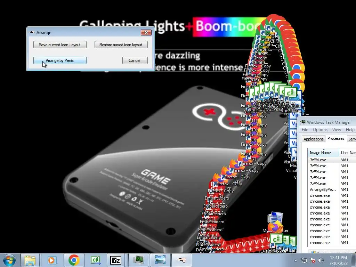The height and width of the screenshot is (267, 356).
Task: Launch Windows Media Player from taskbar
Action: click(x=51, y=260)
